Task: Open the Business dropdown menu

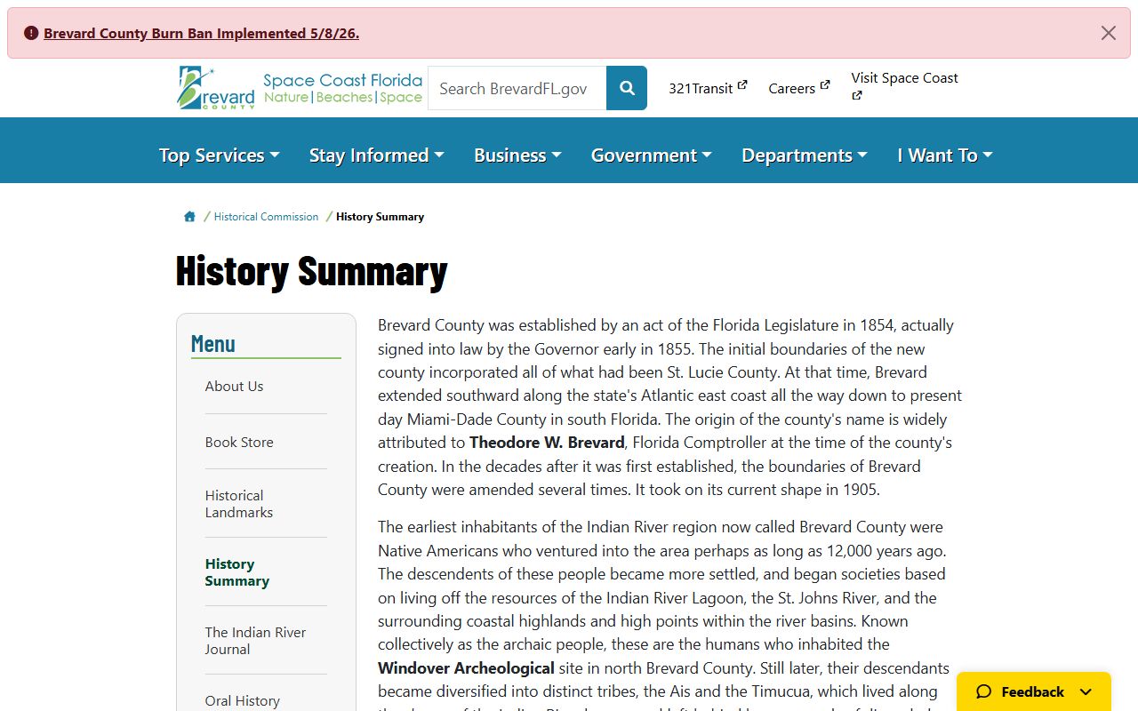Action: coord(517,156)
